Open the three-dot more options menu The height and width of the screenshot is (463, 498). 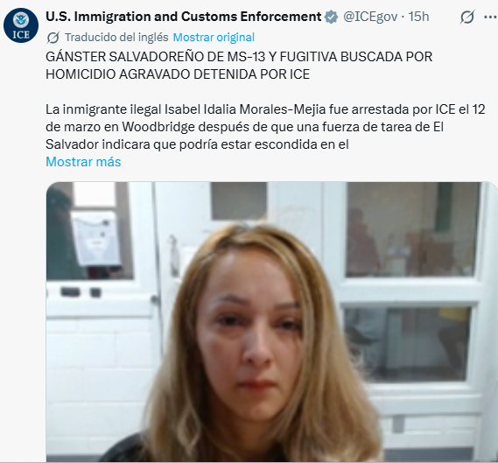[490, 18]
